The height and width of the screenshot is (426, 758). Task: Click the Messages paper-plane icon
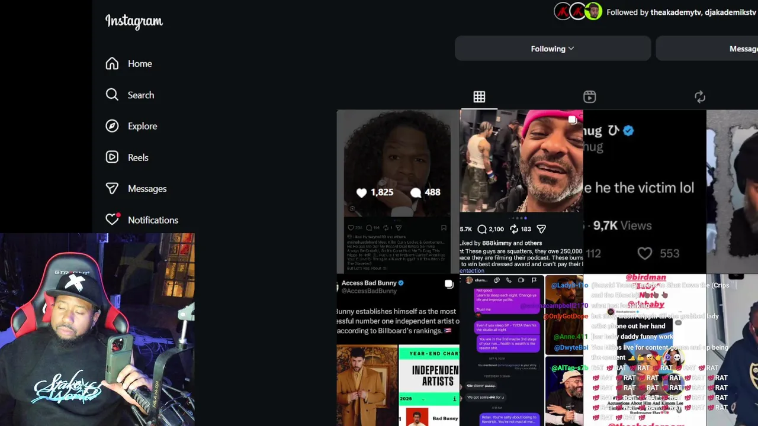(112, 189)
